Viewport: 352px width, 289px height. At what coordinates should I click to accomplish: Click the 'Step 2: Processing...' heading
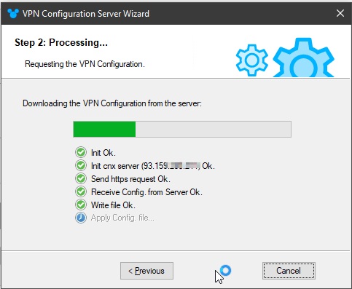tap(61, 42)
